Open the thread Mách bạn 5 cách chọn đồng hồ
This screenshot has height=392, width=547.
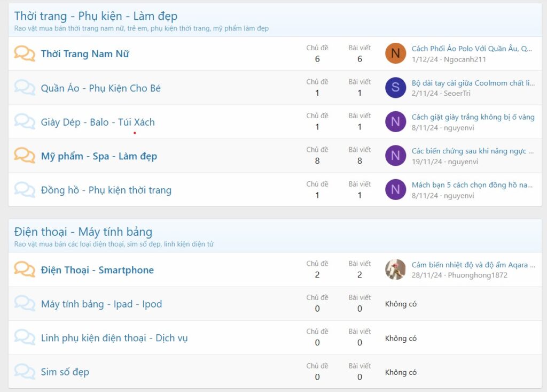472,183
